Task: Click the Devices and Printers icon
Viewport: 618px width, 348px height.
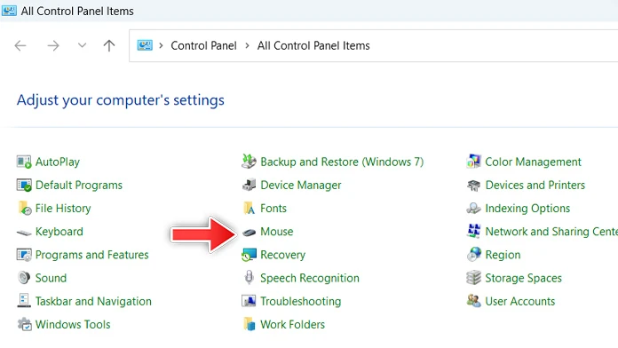Action: [474, 186]
